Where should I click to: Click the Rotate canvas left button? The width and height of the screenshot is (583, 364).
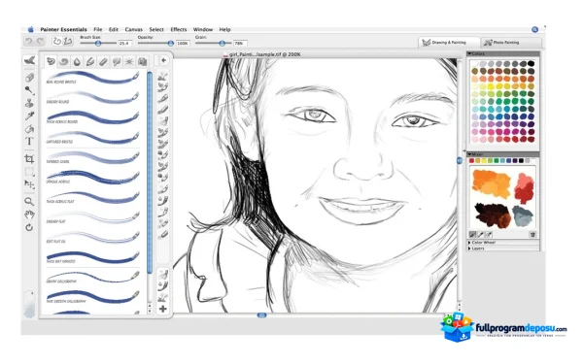(x=56, y=41)
